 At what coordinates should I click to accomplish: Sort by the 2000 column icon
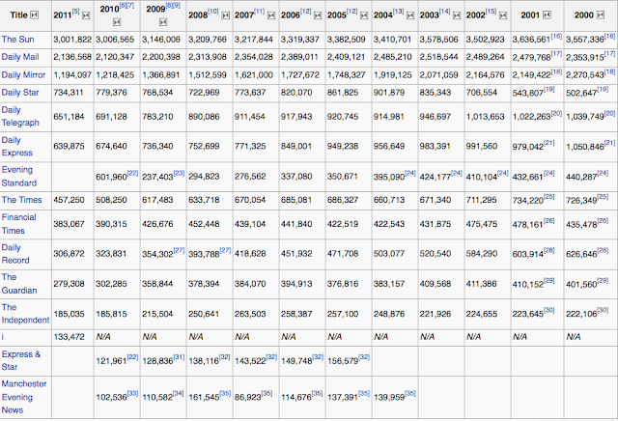tap(601, 15)
